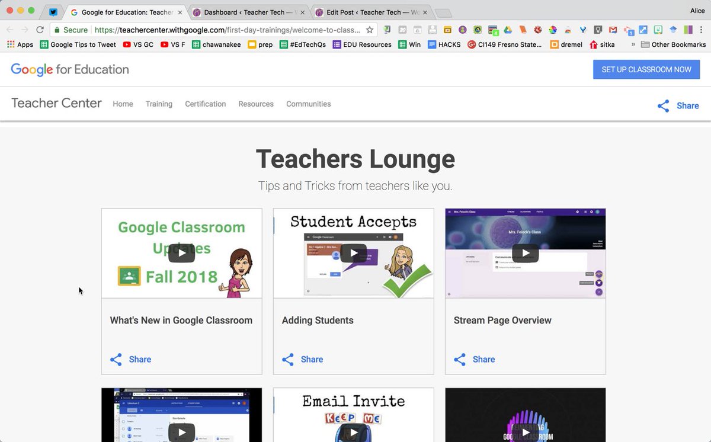Click the address bar URL field
Viewport: 711px width, 442px height.
pyautogui.click(x=227, y=30)
